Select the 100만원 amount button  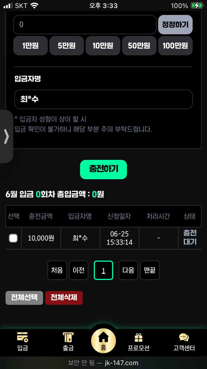175,46
